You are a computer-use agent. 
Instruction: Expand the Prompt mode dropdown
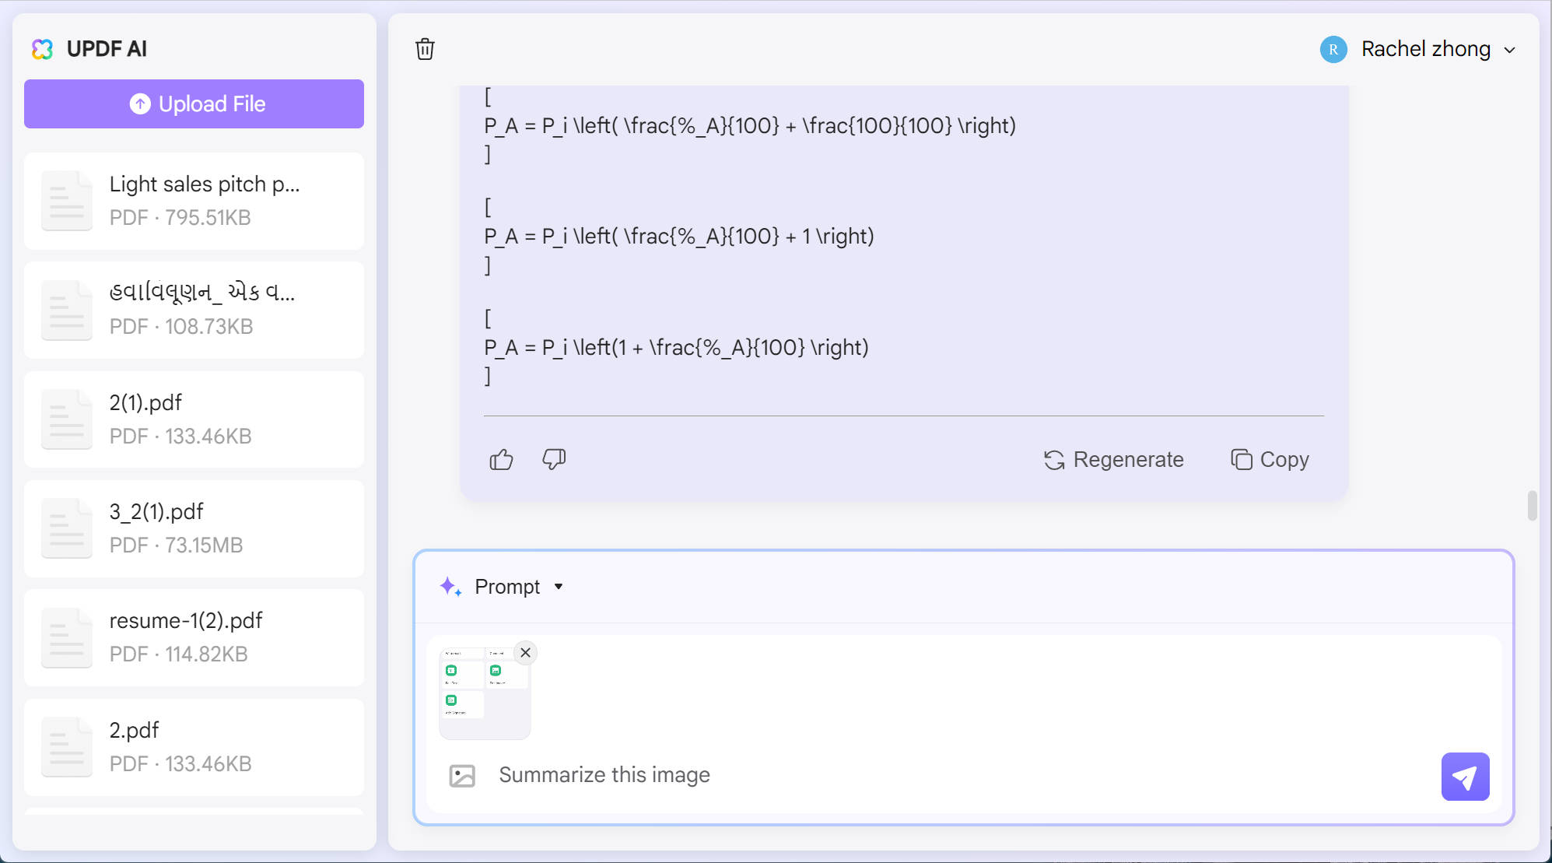tap(559, 587)
